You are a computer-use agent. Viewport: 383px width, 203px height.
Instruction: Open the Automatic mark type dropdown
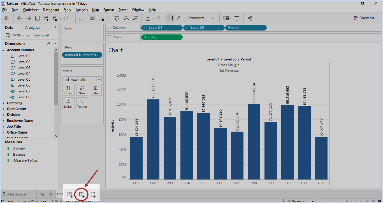(x=82, y=80)
